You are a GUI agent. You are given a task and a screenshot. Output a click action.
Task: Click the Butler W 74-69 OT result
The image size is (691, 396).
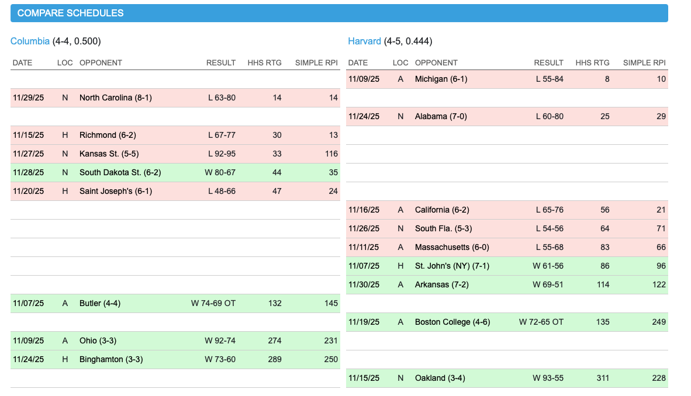pyautogui.click(x=213, y=303)
